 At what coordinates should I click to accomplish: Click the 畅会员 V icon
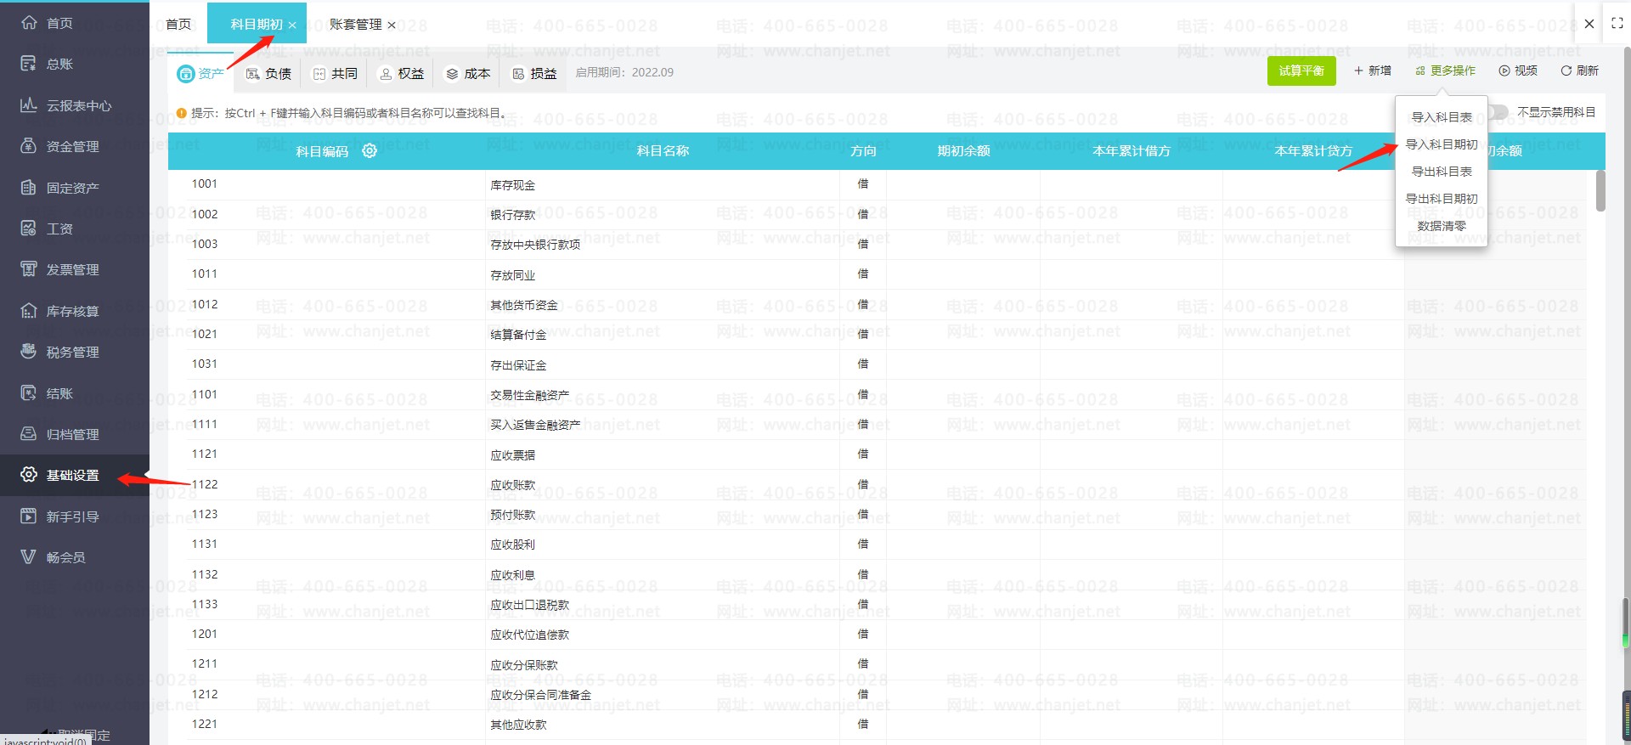29,557
